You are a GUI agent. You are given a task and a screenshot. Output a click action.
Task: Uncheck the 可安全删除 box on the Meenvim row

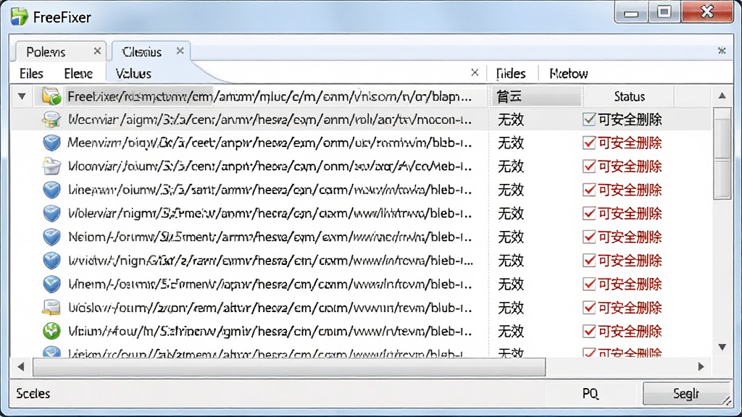pyautogui.click(x=588, y=143)
